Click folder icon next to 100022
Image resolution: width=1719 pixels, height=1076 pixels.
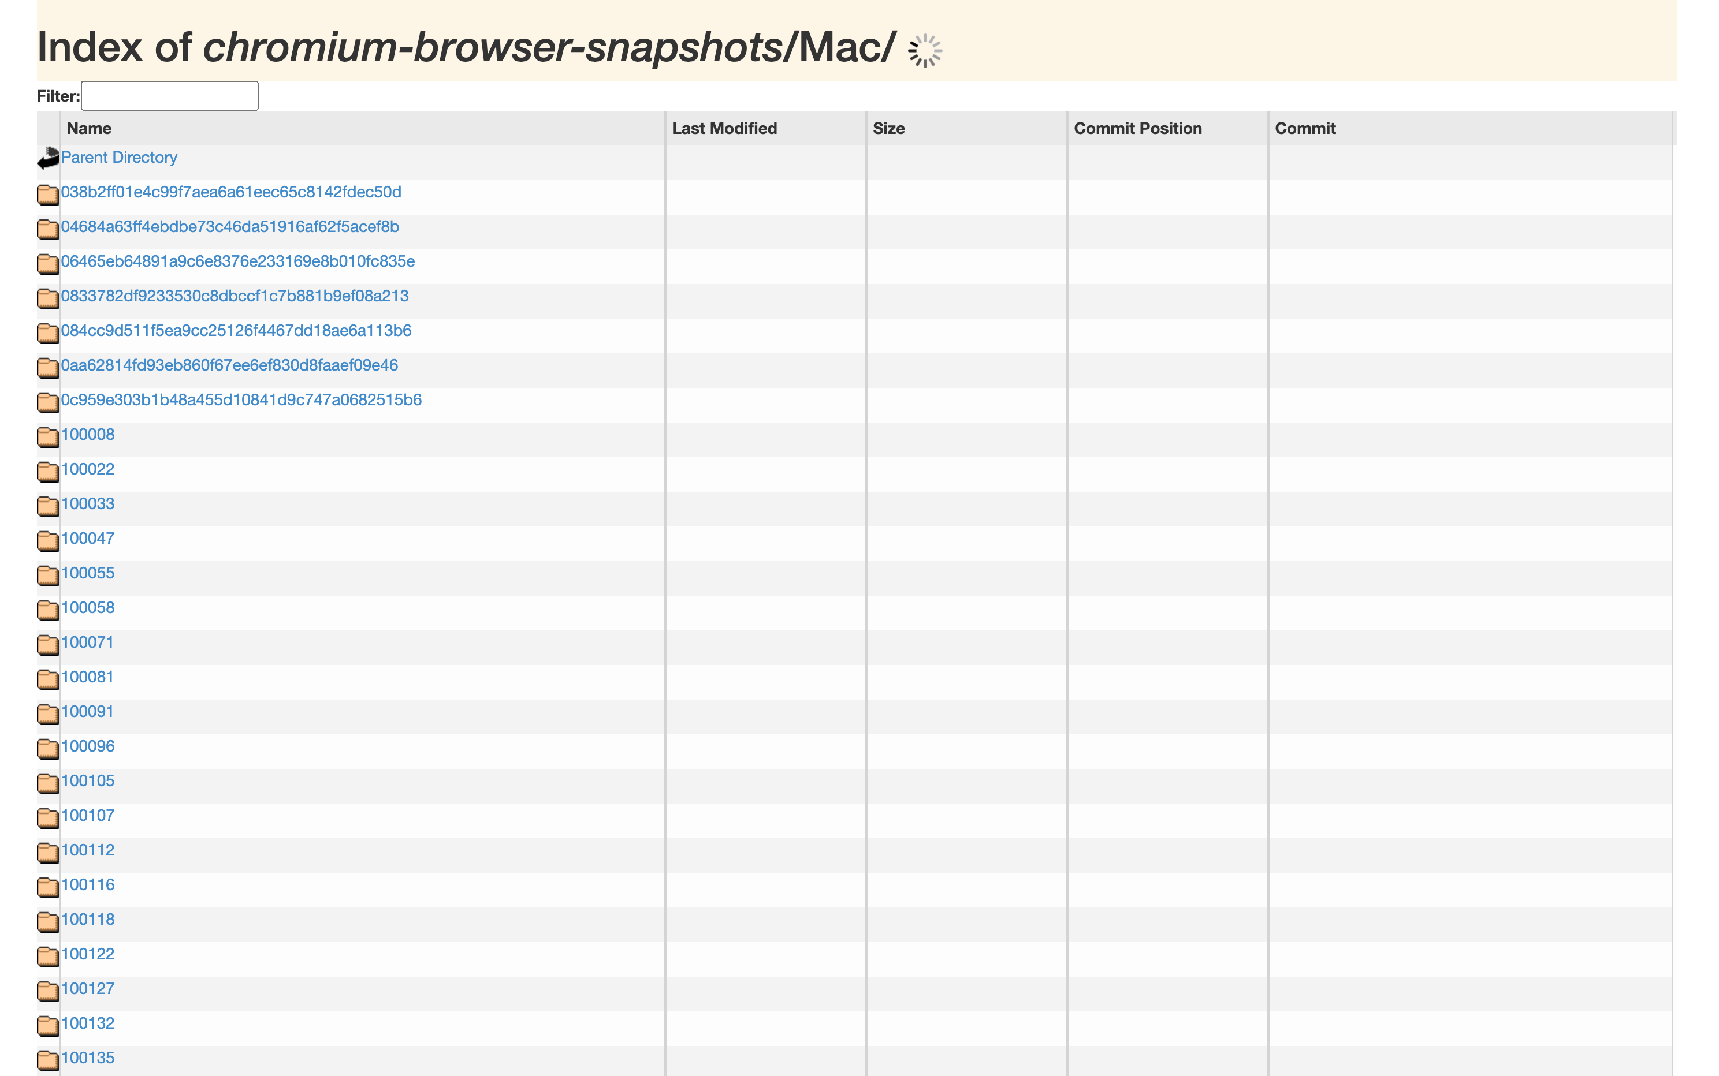tap(48, 471)
